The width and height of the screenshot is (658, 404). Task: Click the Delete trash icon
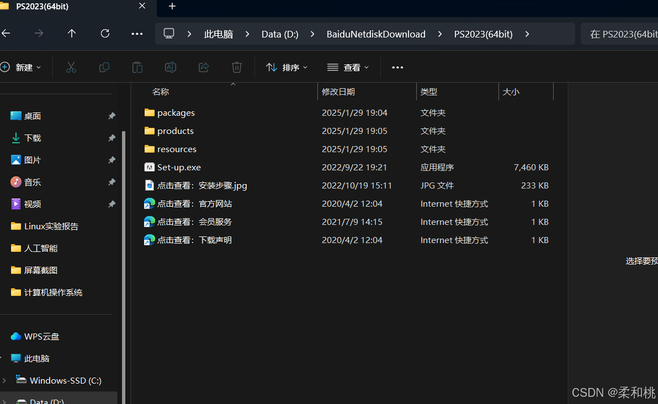(237, 67)
